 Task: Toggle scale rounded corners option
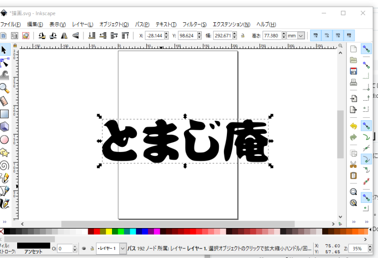coord(327,36)
